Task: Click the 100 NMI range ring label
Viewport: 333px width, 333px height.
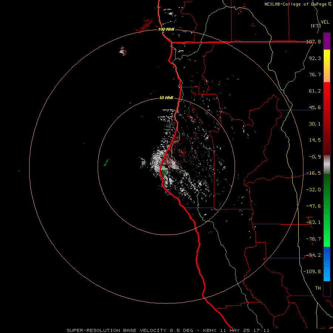Action: pos(166,29)
